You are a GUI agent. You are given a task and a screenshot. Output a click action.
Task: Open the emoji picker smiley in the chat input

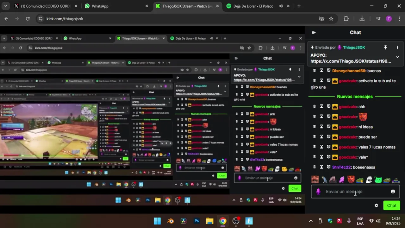coord(393,192)
